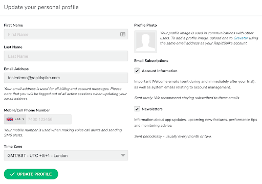Open the Gravatar link
This screenshot has width=262, height=184.
(x=241, y=38)
